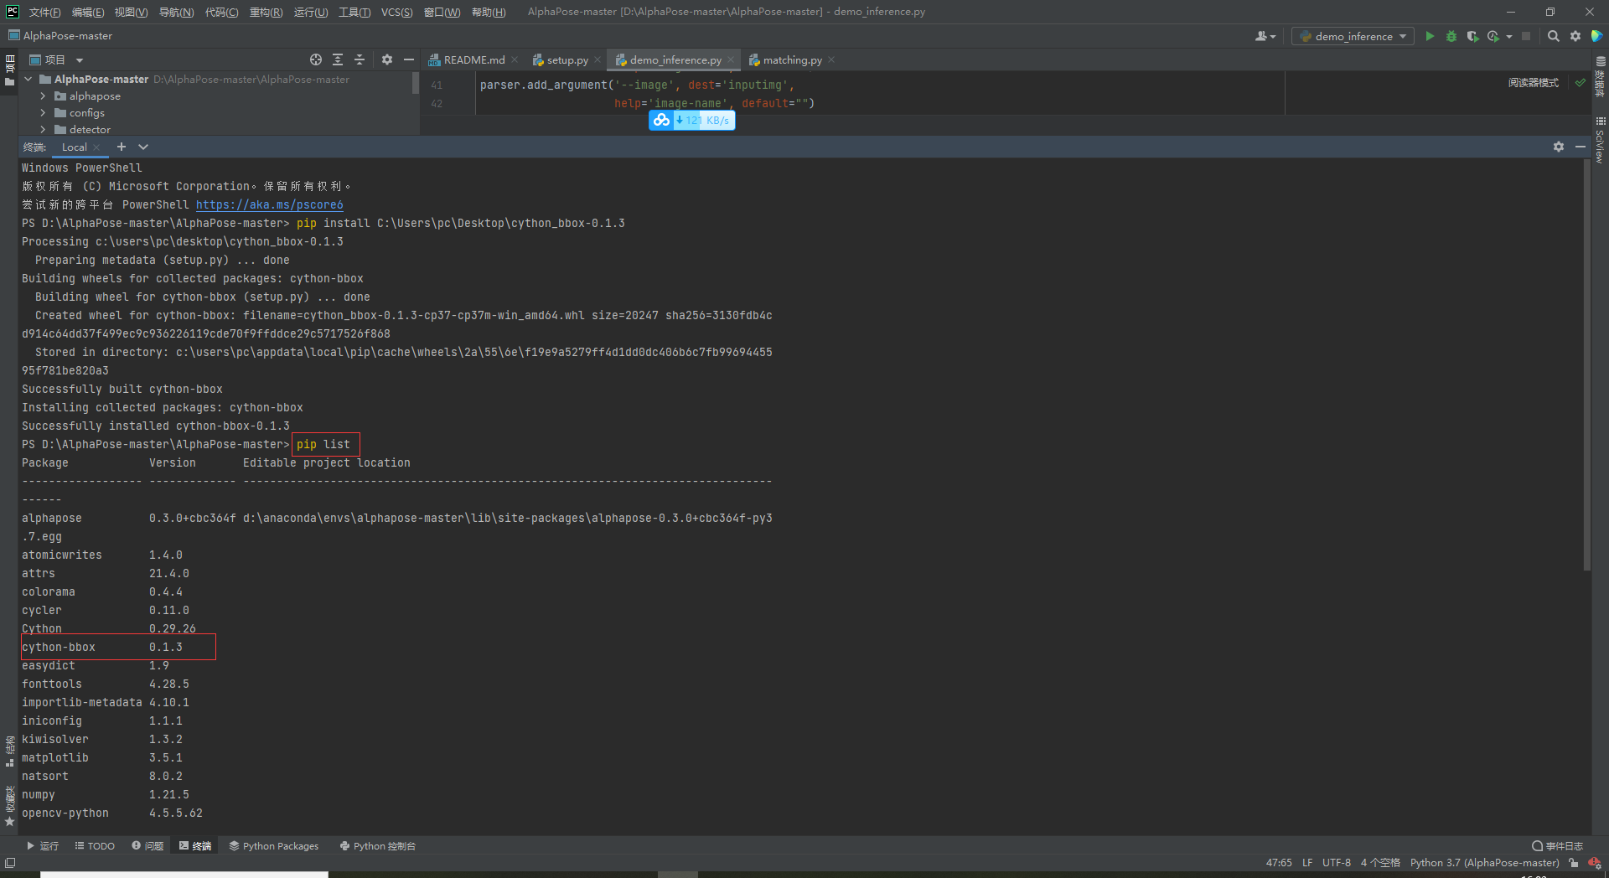The width and height of the screenshot is (1609, 878).
Task: Open 事件日志 event log
Action: pyautogui.click(x=1558, y=846)
